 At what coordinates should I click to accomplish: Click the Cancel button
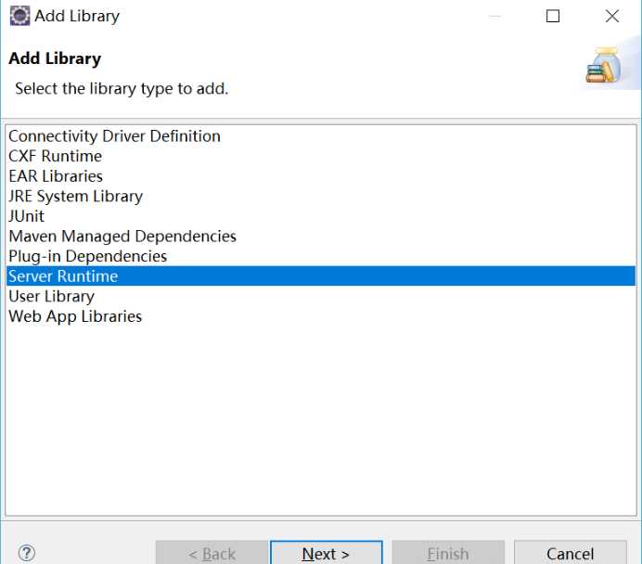(570, 554)
